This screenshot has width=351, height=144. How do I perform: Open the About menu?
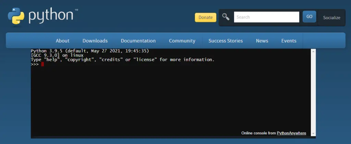(x=62, y=41)
